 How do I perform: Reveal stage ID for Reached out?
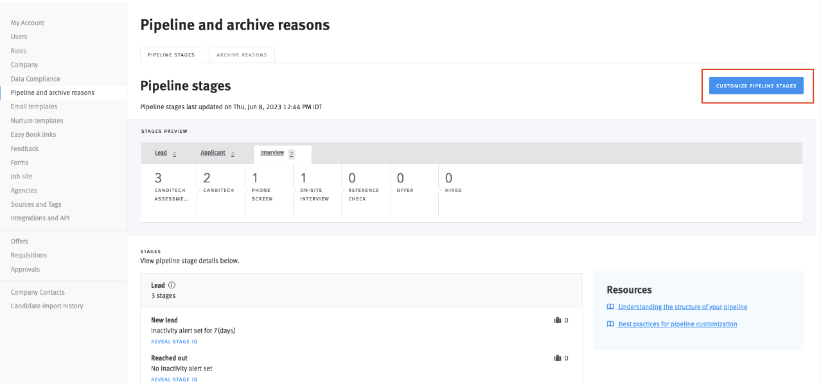[174, 380]
